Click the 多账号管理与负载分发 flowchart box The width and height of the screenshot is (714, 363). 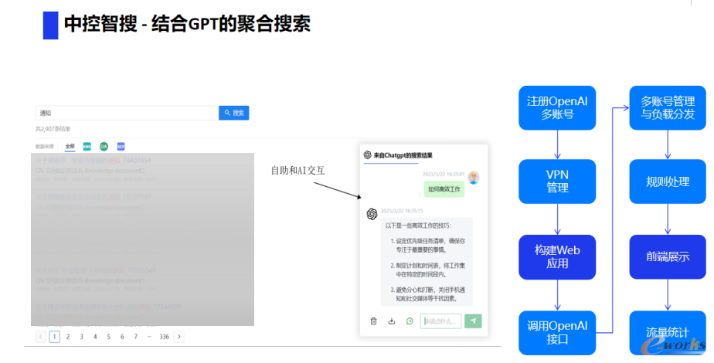tap(668, 108)
